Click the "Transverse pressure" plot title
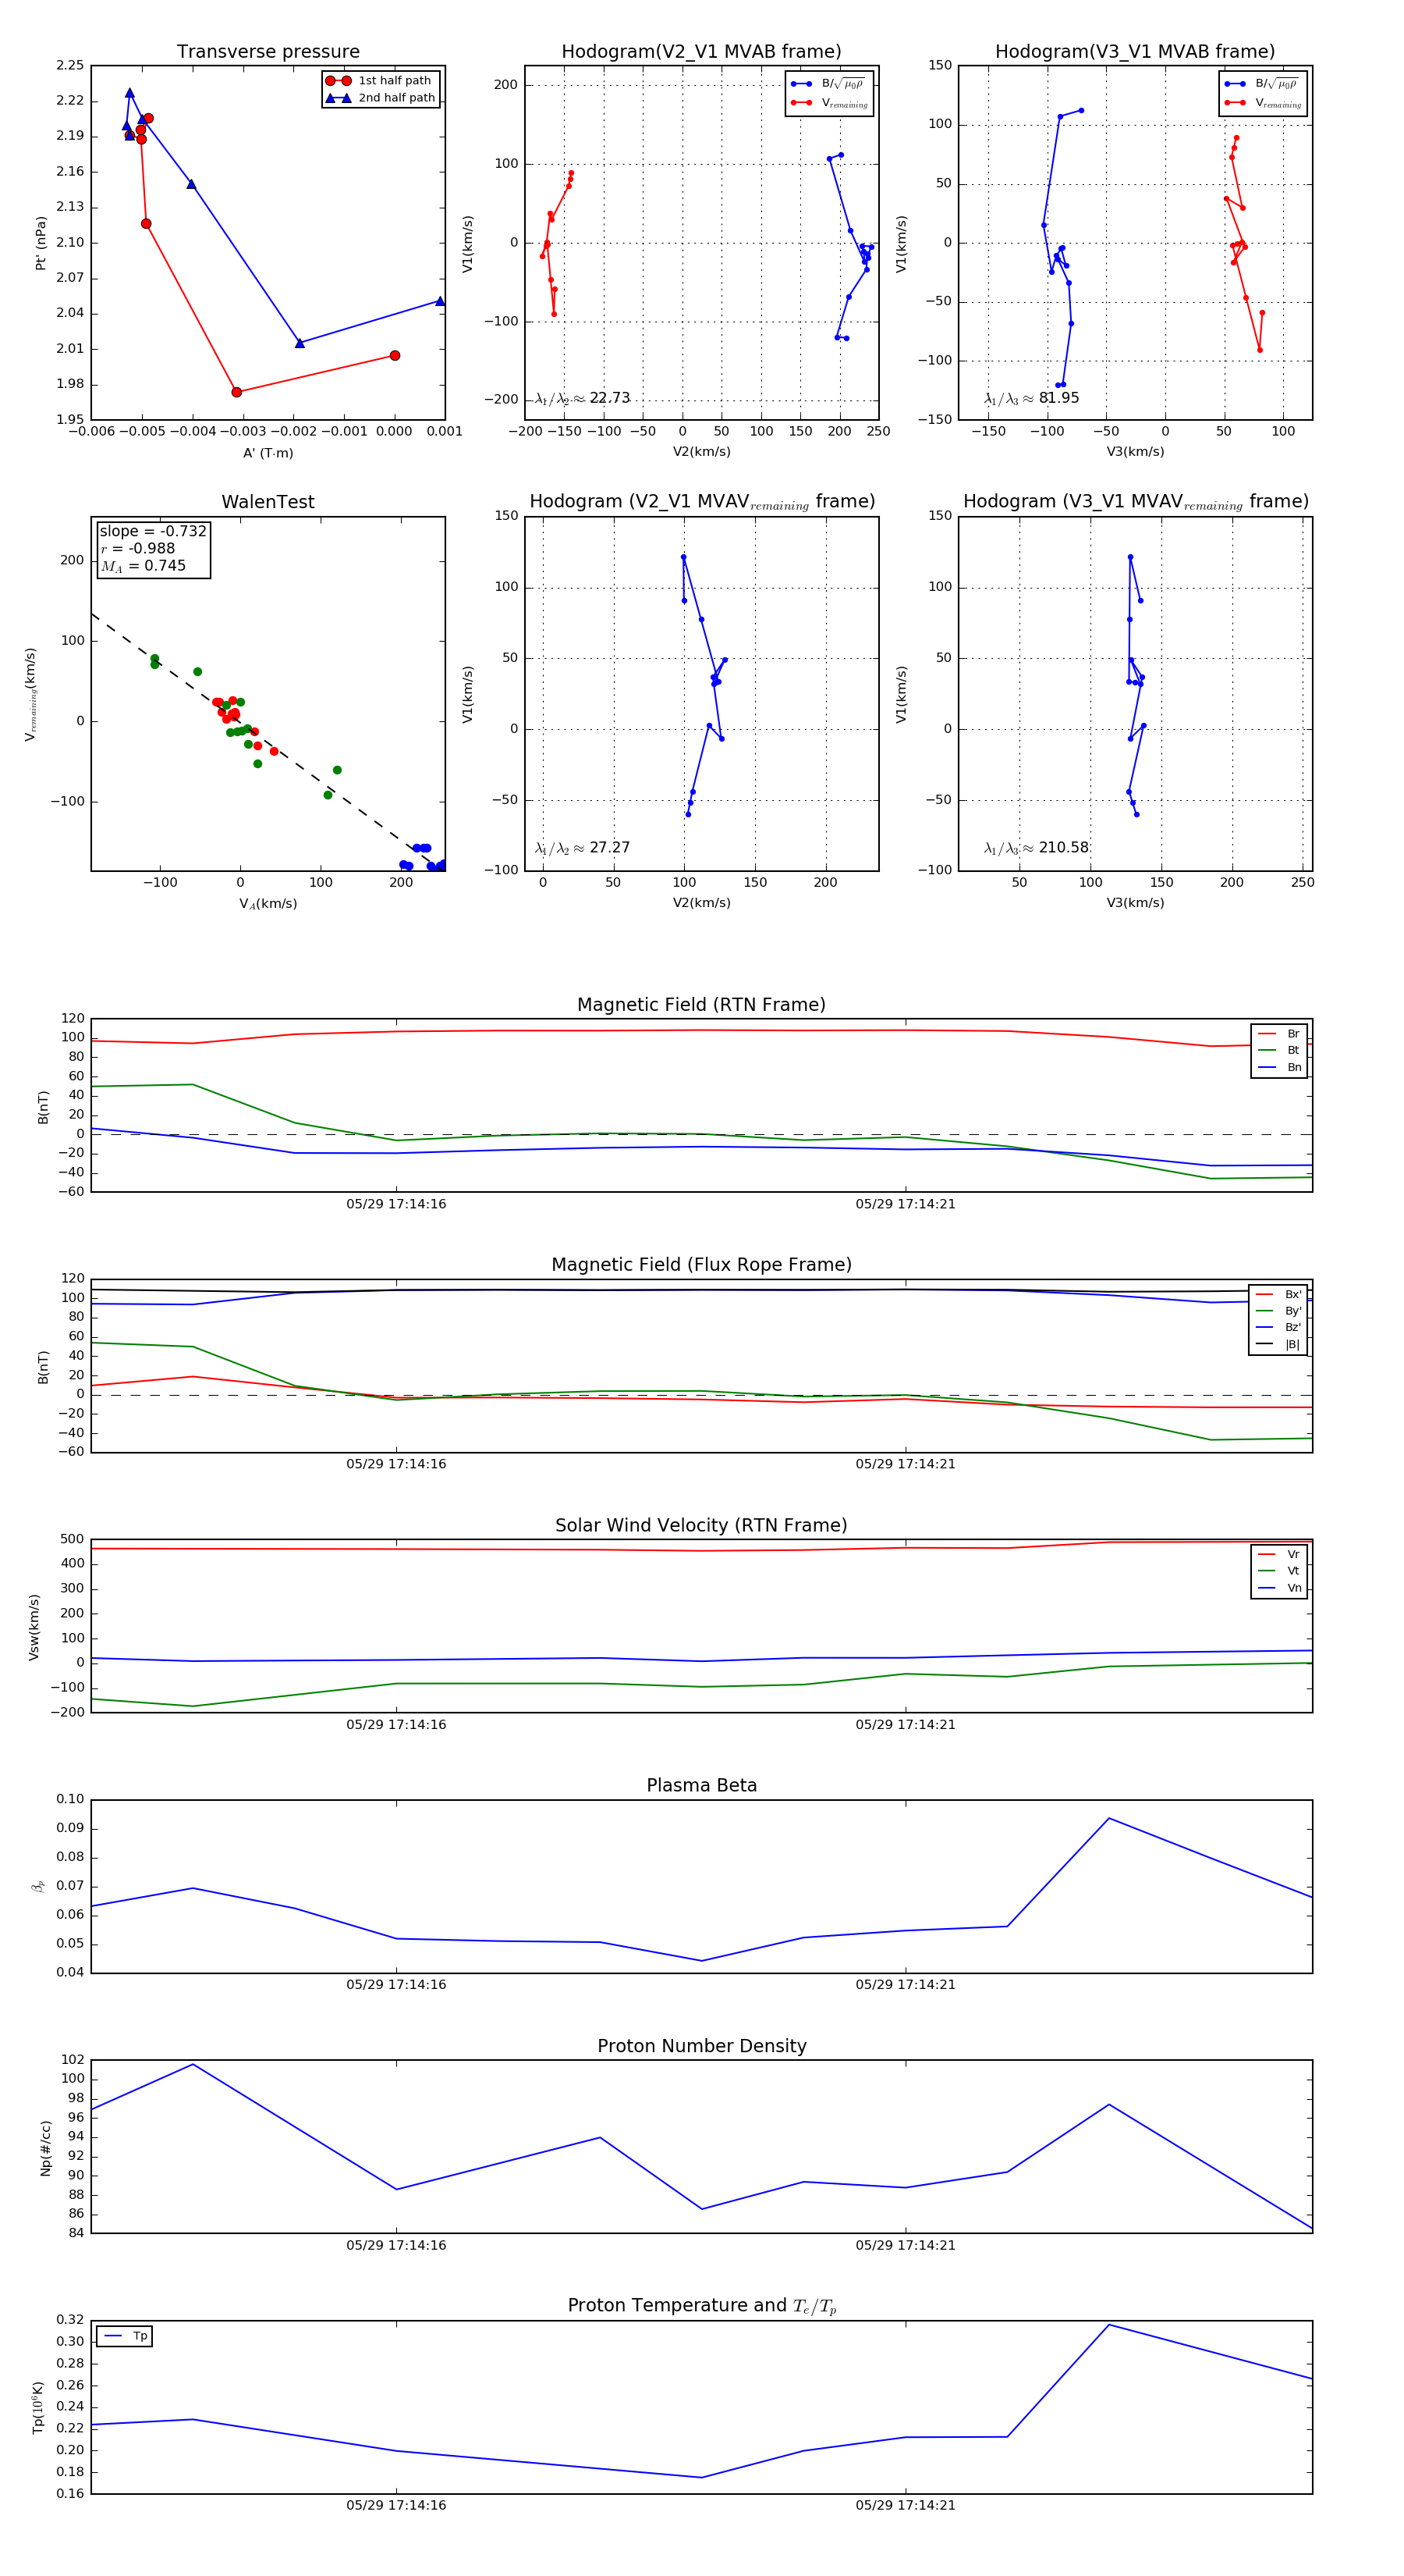 268,52
